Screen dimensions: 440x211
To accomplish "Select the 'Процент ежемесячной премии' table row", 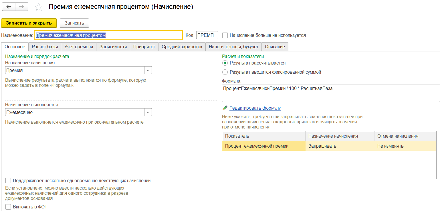I will 263,146.
